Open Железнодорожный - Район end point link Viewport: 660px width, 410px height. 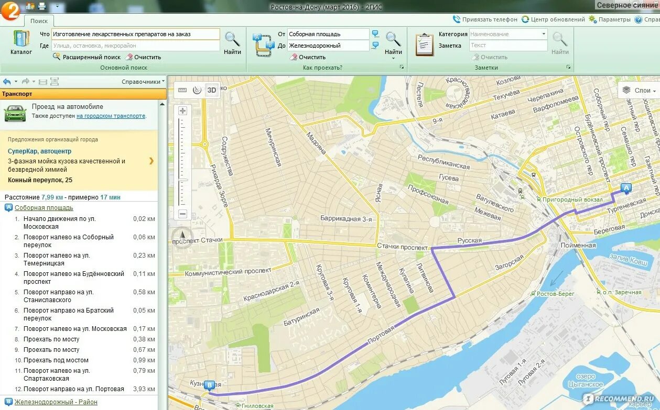[x=56, y=402]
